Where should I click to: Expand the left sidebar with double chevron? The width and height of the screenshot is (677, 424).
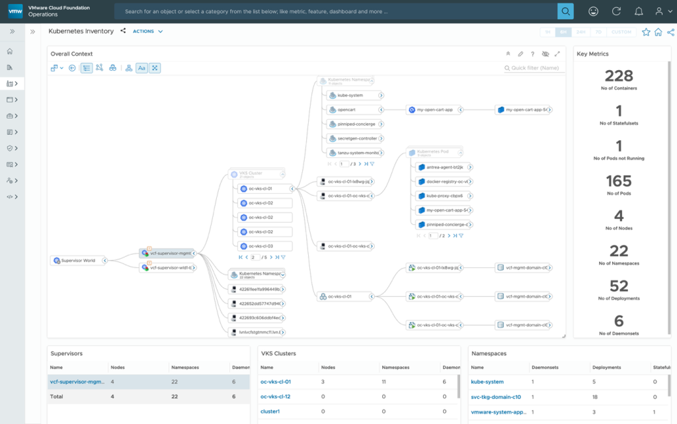(12, 32)
